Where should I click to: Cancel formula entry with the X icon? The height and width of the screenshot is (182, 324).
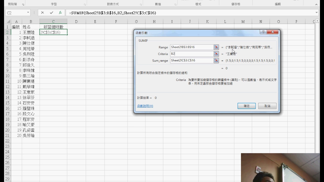(42, 13)
